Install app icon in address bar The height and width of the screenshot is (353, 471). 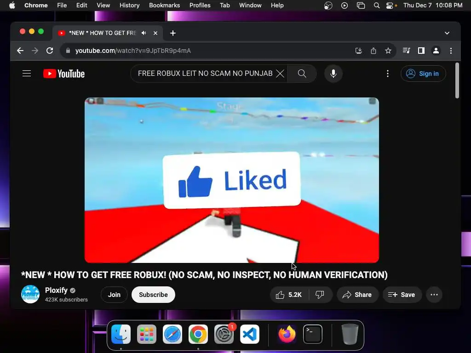point(359,51)
